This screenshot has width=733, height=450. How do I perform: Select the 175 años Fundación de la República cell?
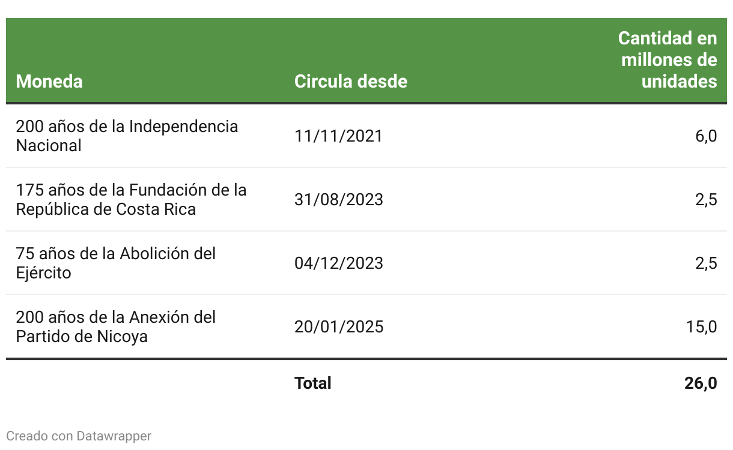[131, 199]
